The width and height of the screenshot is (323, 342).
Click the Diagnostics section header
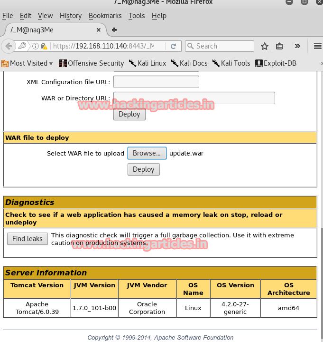160,203
